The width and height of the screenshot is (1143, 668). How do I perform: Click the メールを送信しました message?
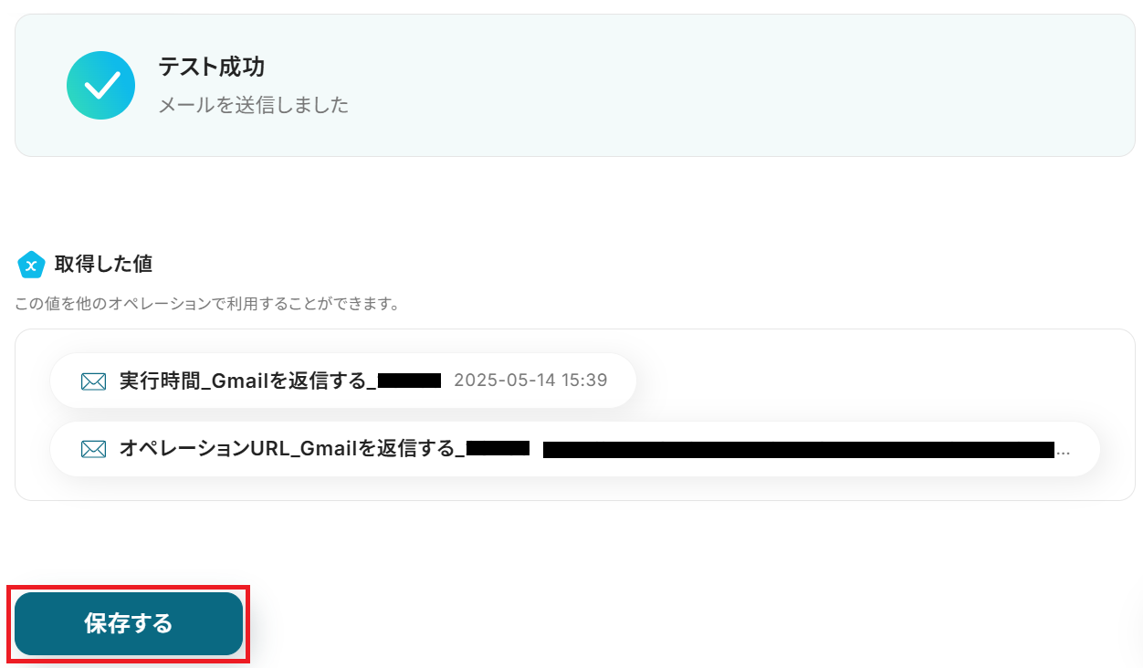pyautogui.click(x=254, y=105)
